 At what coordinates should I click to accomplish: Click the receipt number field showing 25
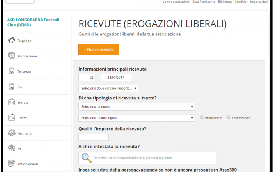tap(87, 78)
